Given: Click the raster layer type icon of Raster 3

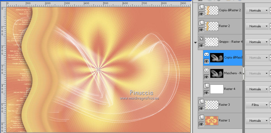Looking at the screenshot, I should pos(201,102).
